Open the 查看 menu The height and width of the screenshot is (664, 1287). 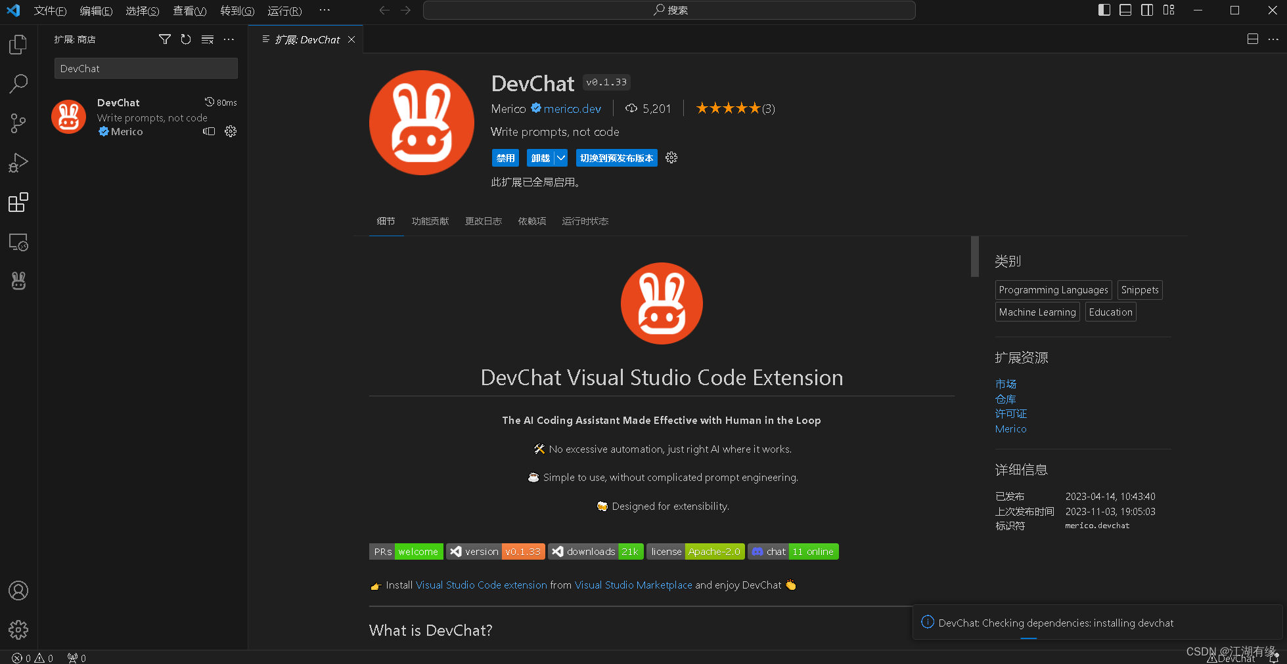click(x=190, y=10)
